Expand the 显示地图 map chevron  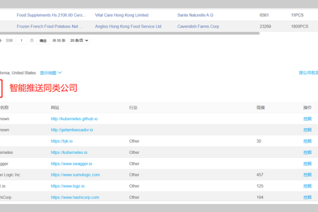(59, 73)
